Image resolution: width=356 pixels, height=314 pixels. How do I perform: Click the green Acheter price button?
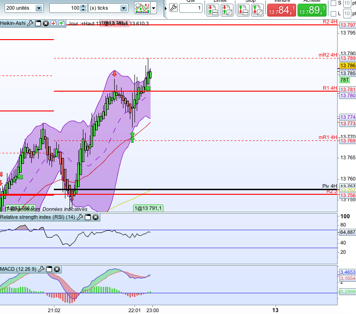tap(312, 10)
